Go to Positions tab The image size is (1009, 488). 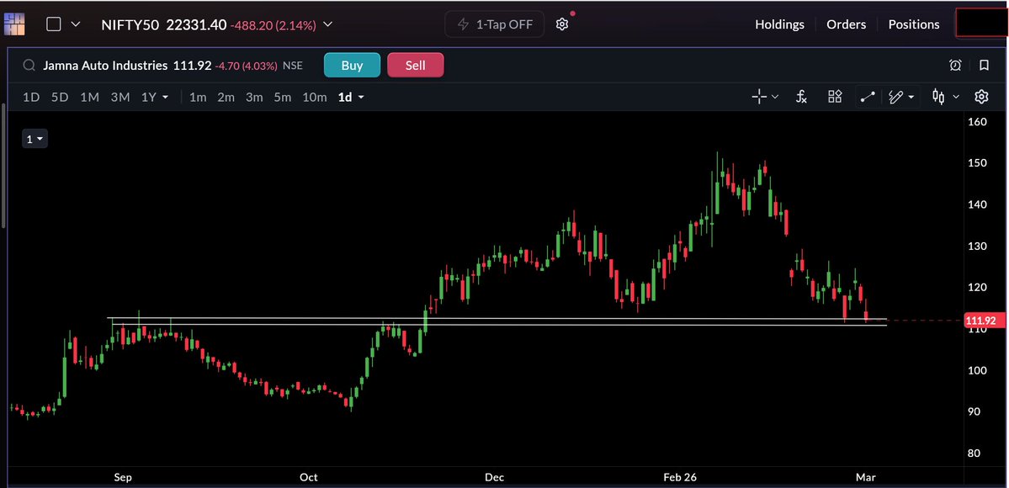click(914, 24)
